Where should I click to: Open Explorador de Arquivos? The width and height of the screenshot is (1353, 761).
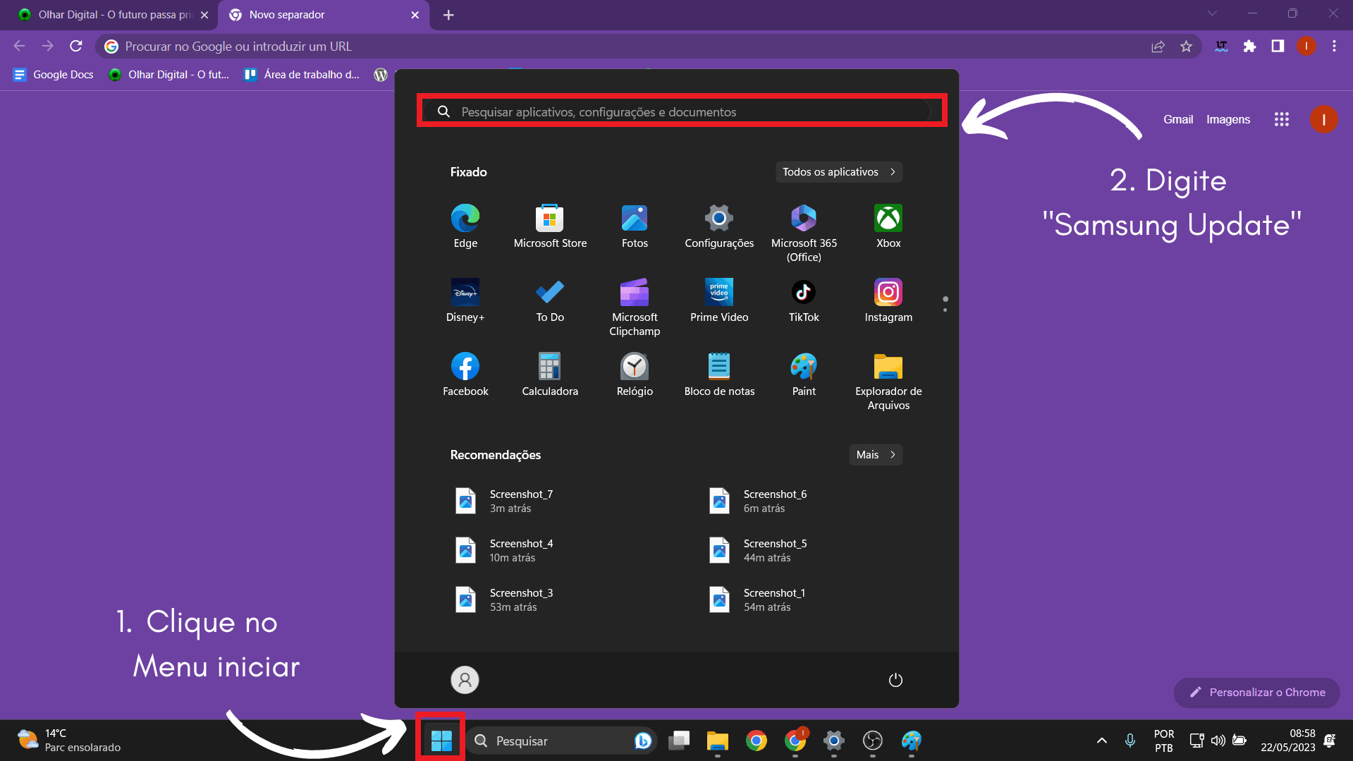click(x=888, y=382)
